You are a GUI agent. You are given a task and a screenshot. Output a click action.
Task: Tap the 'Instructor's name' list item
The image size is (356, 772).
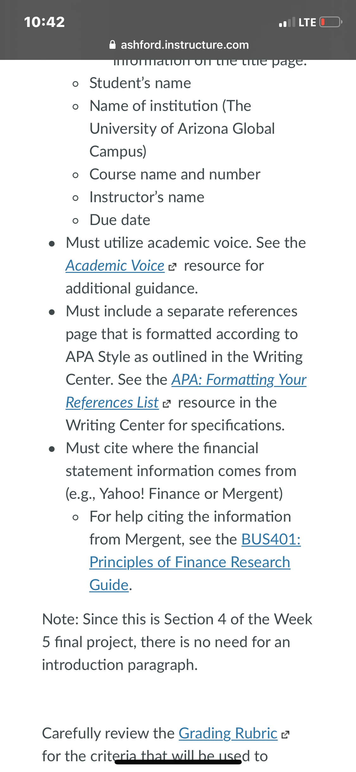[x=147, y=197]
